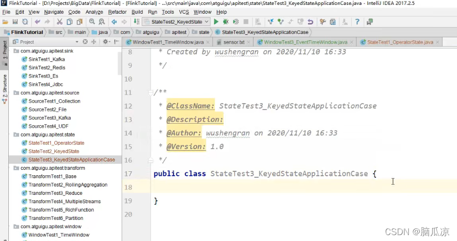Click the Make Project build icon

(x=136, y=22)
